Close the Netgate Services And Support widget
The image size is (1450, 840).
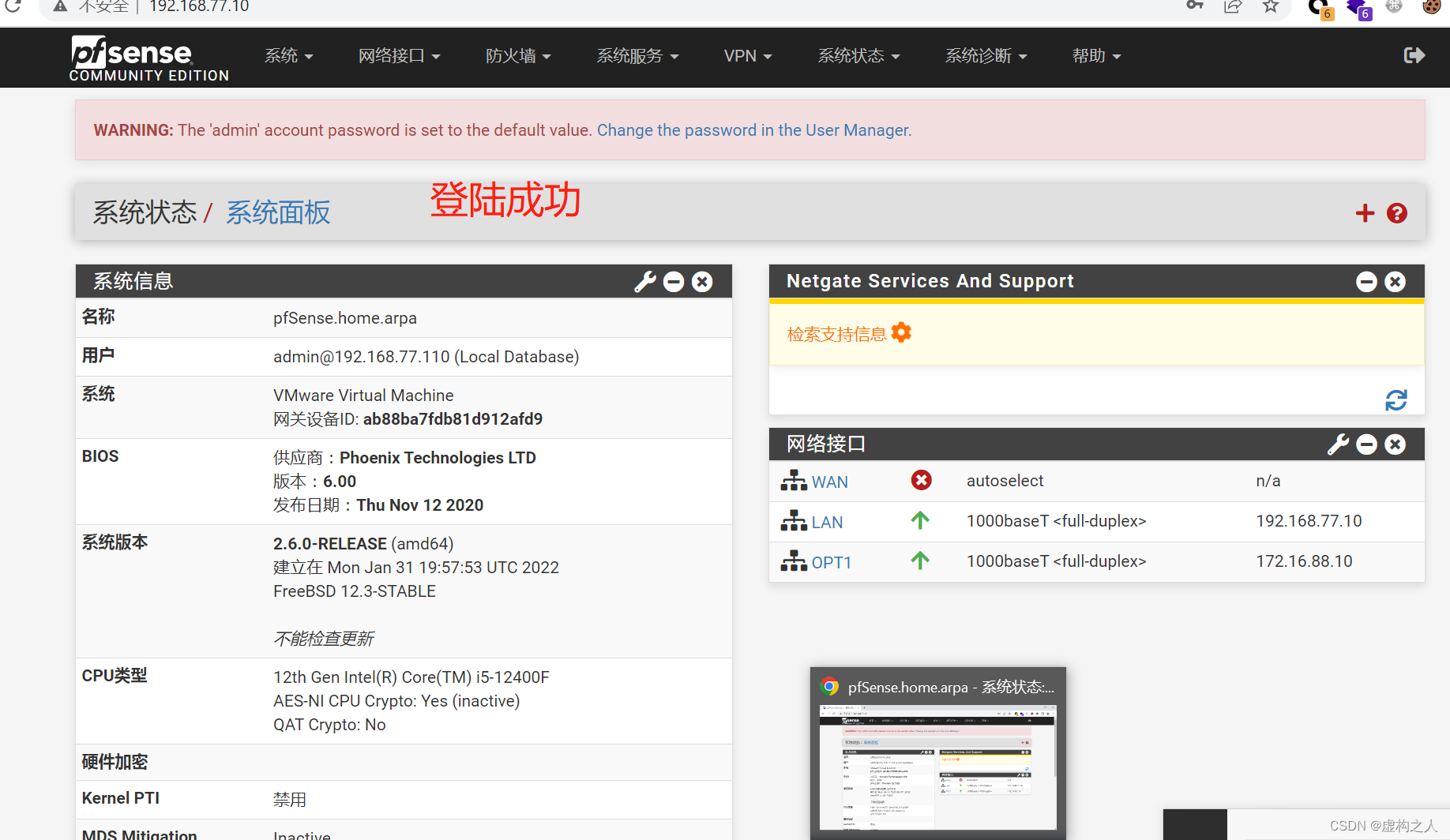1396,282
